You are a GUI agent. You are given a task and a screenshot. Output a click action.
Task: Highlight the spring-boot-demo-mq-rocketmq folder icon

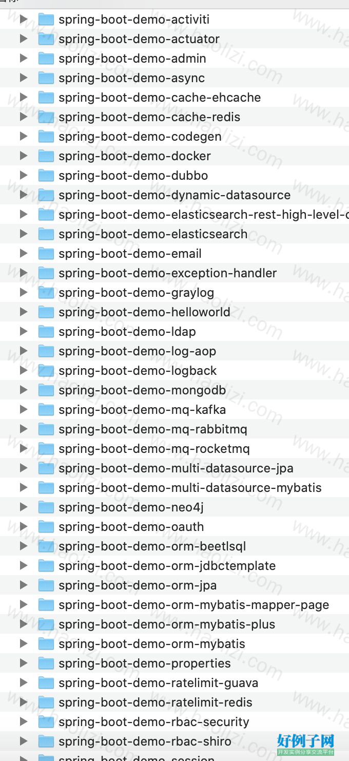pos(46,449)
